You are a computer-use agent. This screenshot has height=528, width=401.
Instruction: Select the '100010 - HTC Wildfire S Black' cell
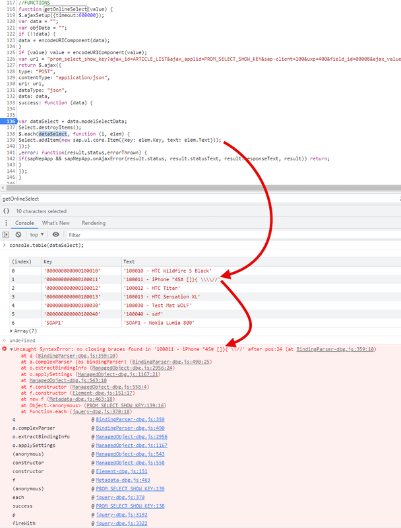261,271
